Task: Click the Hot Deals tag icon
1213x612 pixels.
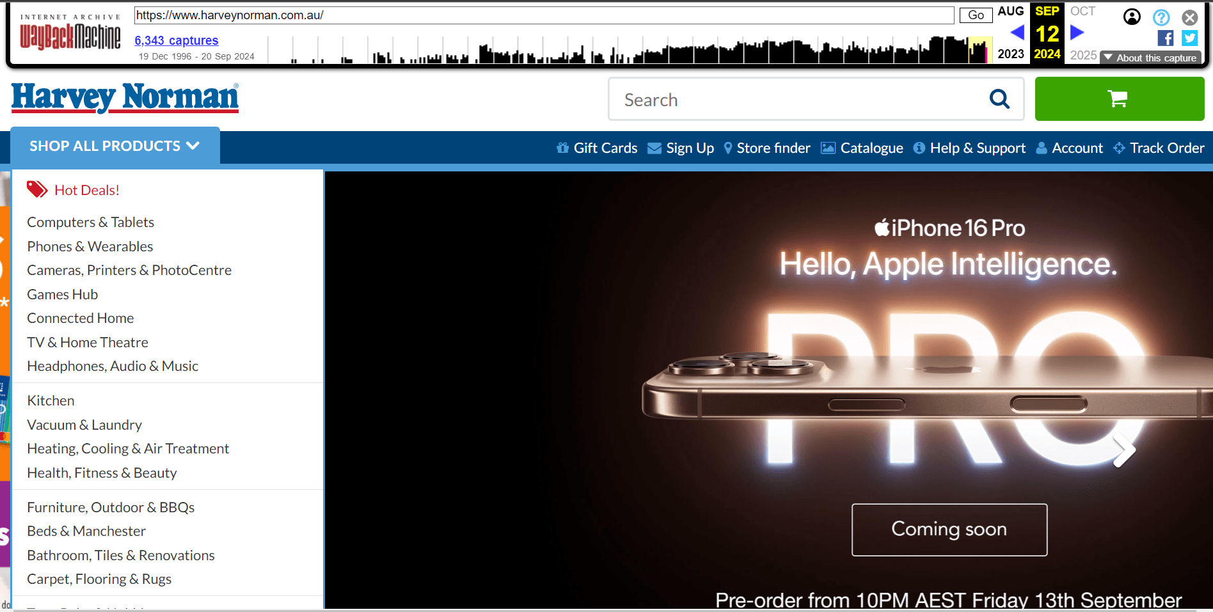Action: coord(36,189)
